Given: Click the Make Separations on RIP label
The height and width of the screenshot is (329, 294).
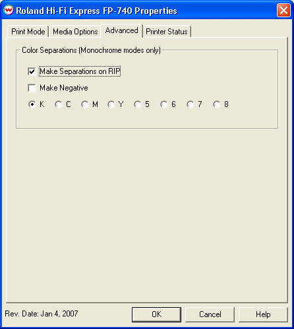Looking at the screenshot, I should click(x=80, y=71).
